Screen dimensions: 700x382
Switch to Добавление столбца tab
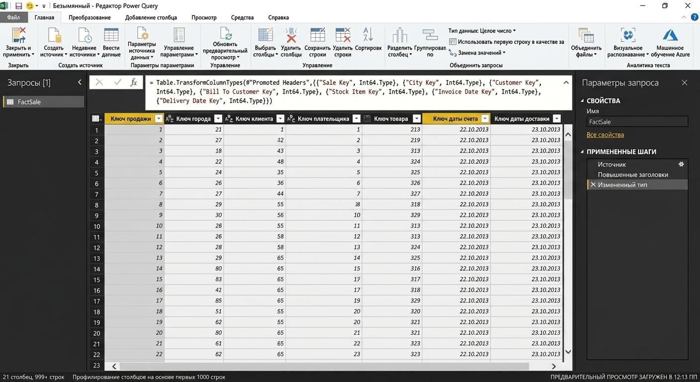pos(151,17)
